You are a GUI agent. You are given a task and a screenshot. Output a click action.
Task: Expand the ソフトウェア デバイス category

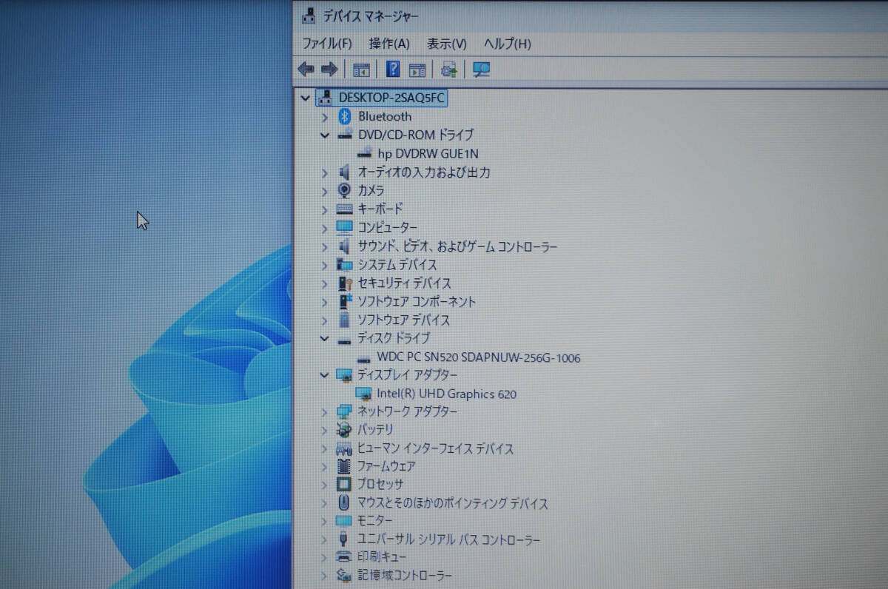coord(324,320)
